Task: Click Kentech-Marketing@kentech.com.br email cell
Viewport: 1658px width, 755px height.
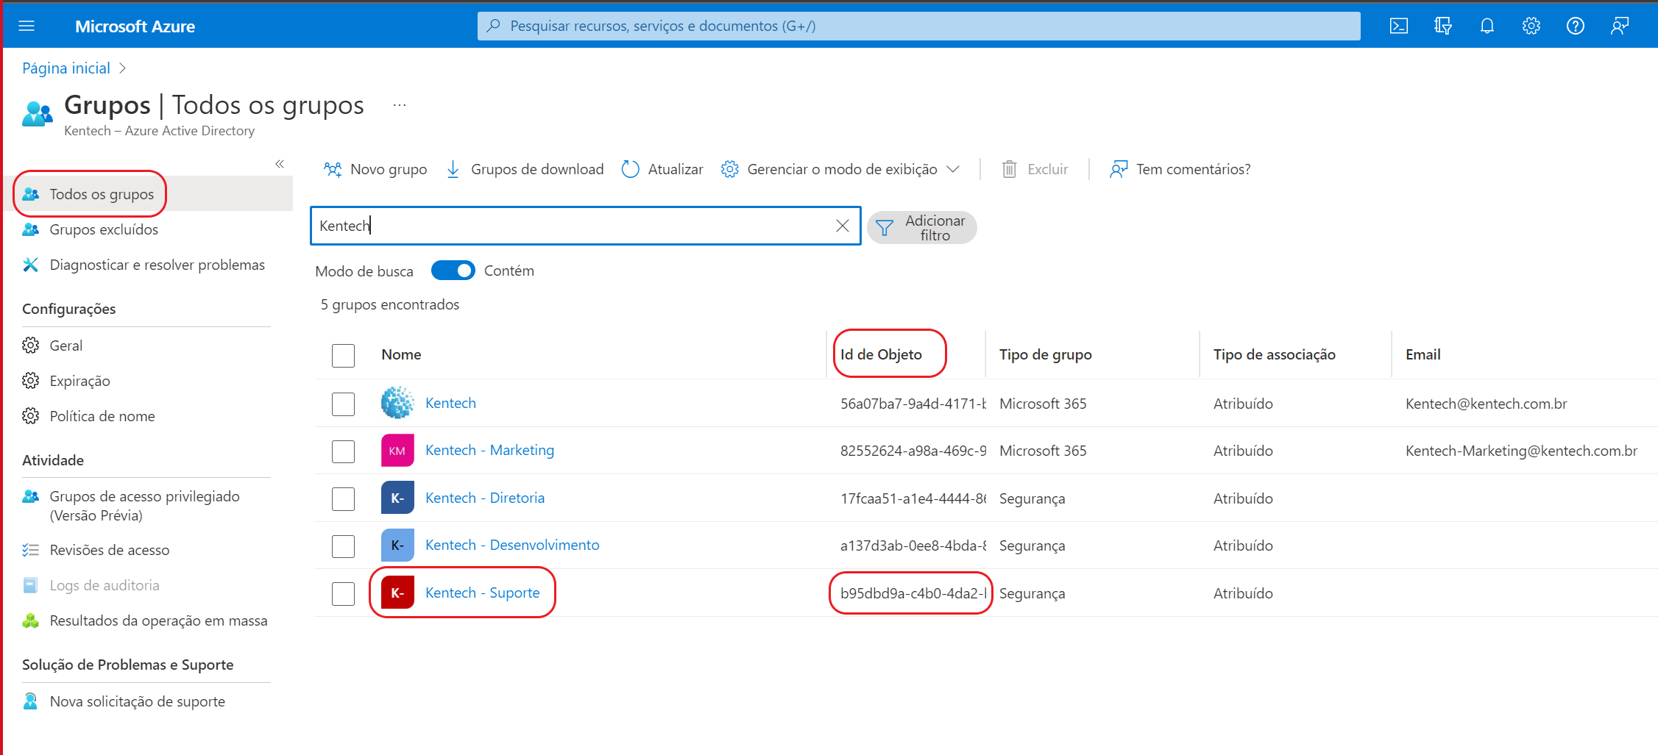Action: pos(1521,451)
